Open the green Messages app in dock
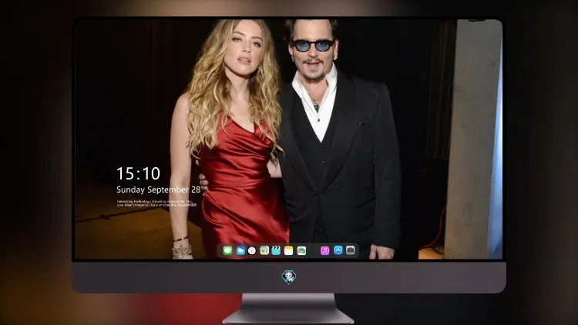578x325 pixels. tap(227, 251)
